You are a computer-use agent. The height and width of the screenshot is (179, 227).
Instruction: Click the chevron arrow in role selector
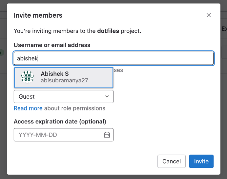point(107,97)
